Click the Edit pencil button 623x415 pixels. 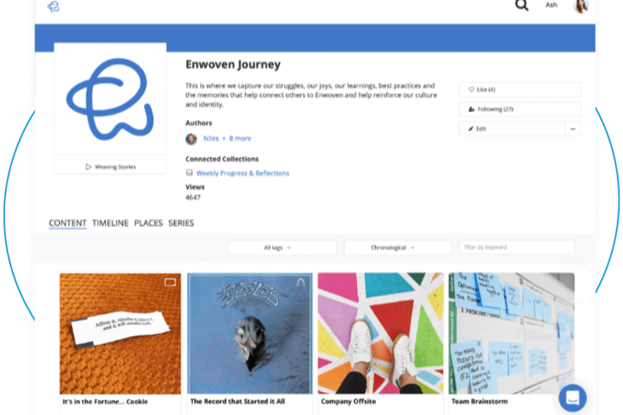(512, 129)
